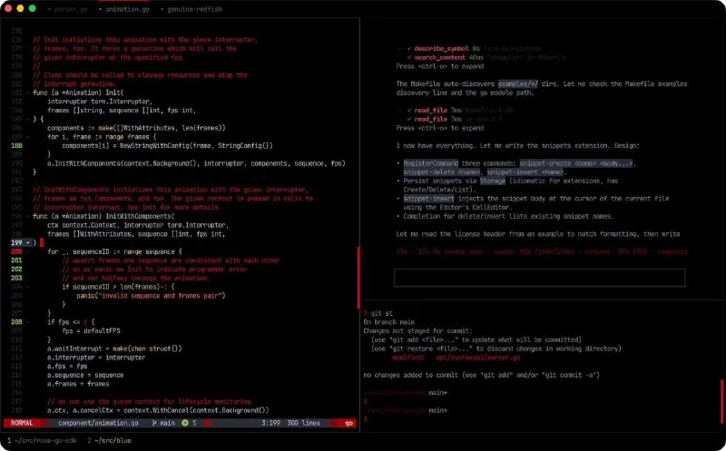This screenshot has width=726, height=451.
Task: Select session 1 ~/src/rune-go-sdk
Action: coord(42,440)
